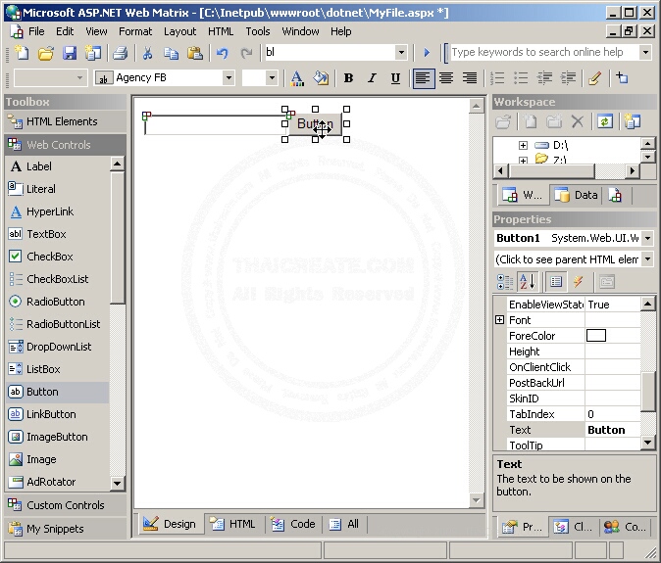Open the dropdown of the box containing 'bl'
The image size is (661, 563).
pyautogui.click(x=401, y=53)
